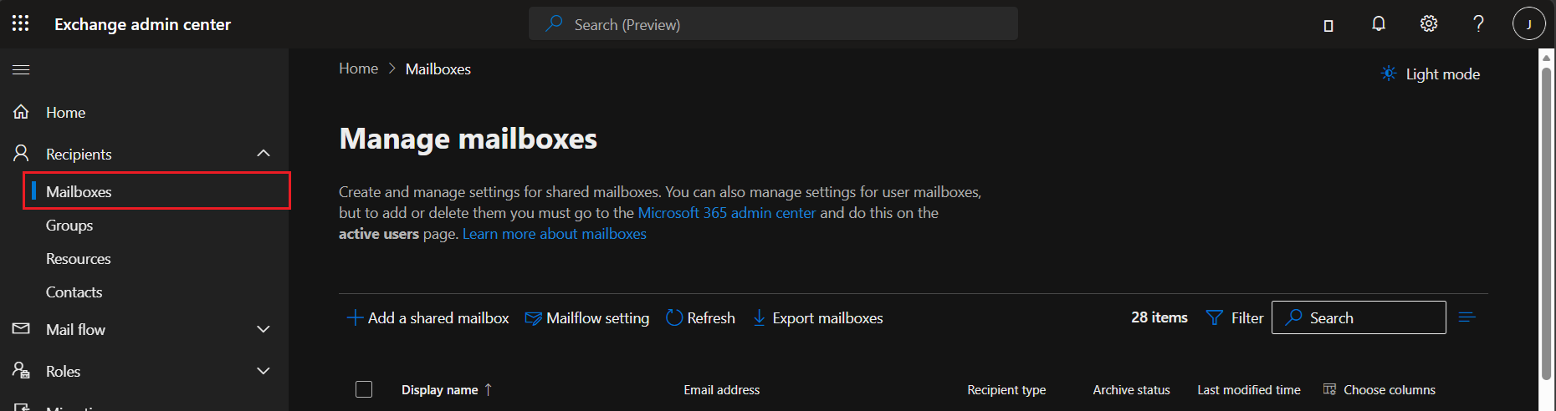Click the Display name sort arrow
The height and width of the screenshot is (411, 1556).
(489, 389)
